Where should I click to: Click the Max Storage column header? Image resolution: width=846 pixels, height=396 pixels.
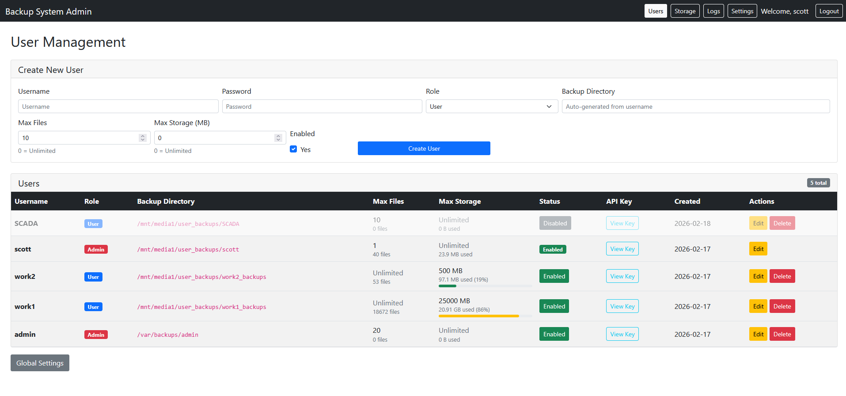click(459, 201)
